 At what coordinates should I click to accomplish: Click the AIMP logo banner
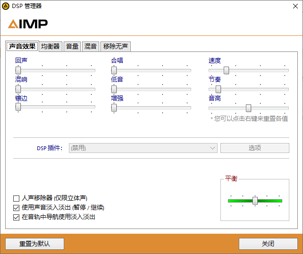click(x=28, y=24)
